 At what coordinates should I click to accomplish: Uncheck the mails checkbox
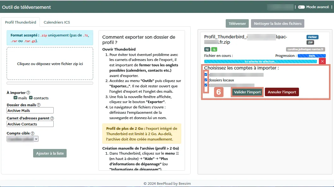(15, 98)
